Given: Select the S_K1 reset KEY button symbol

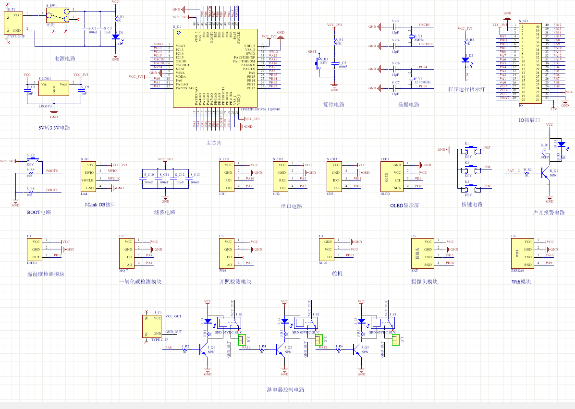Looking at the screenshot, I should pos(318,63).
